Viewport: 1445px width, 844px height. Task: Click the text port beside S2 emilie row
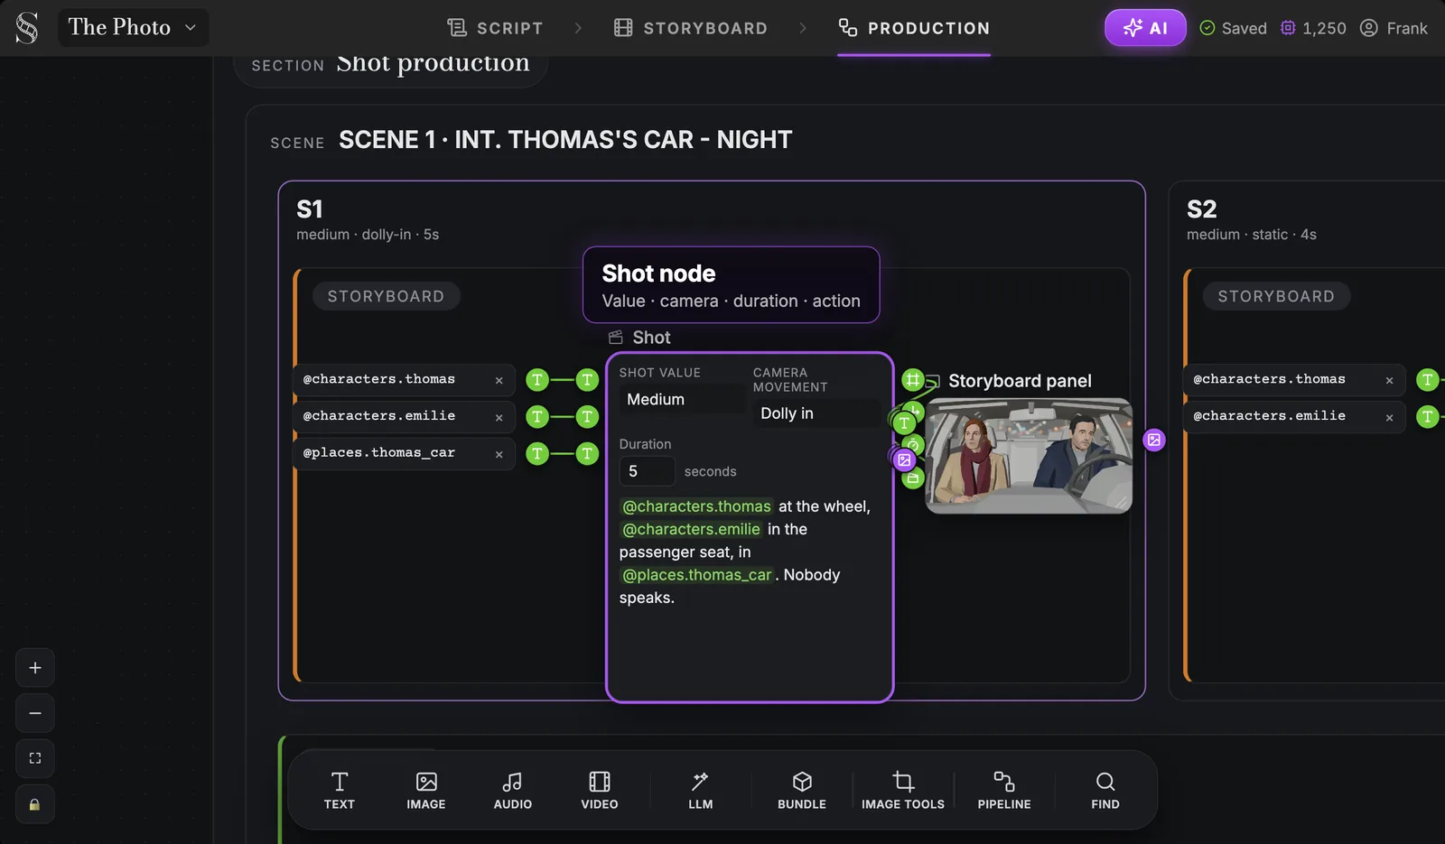1427,416
